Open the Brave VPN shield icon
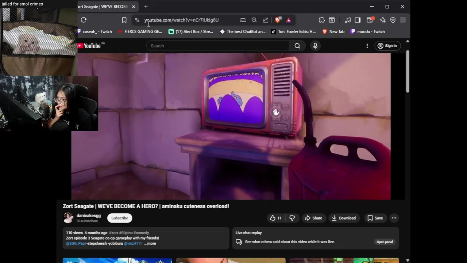467x263 pixels. 393,20
